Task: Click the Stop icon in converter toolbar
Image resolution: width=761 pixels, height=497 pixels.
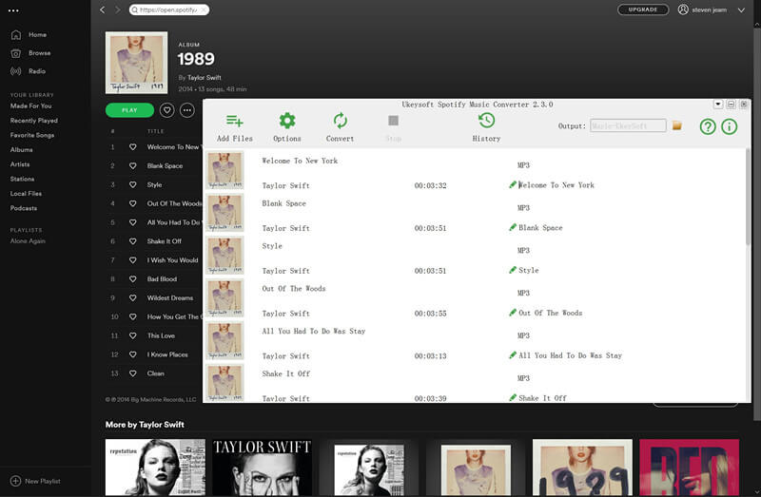Action: [x=393, y=121]
